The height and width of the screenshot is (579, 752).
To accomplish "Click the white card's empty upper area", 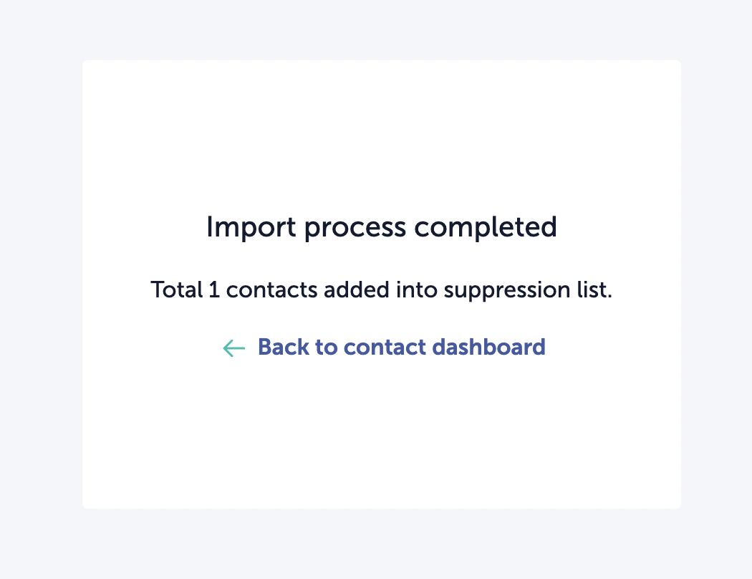I will point(382,134).
